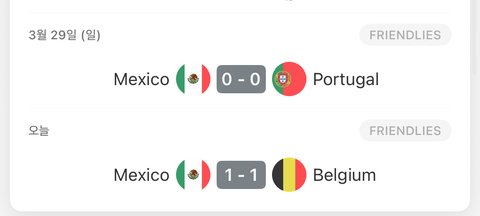The width and height of the screenshot is (480, 216).
Task: Select the FRIENDLIES badge for the March 29 match
Action: pos(405,35)
